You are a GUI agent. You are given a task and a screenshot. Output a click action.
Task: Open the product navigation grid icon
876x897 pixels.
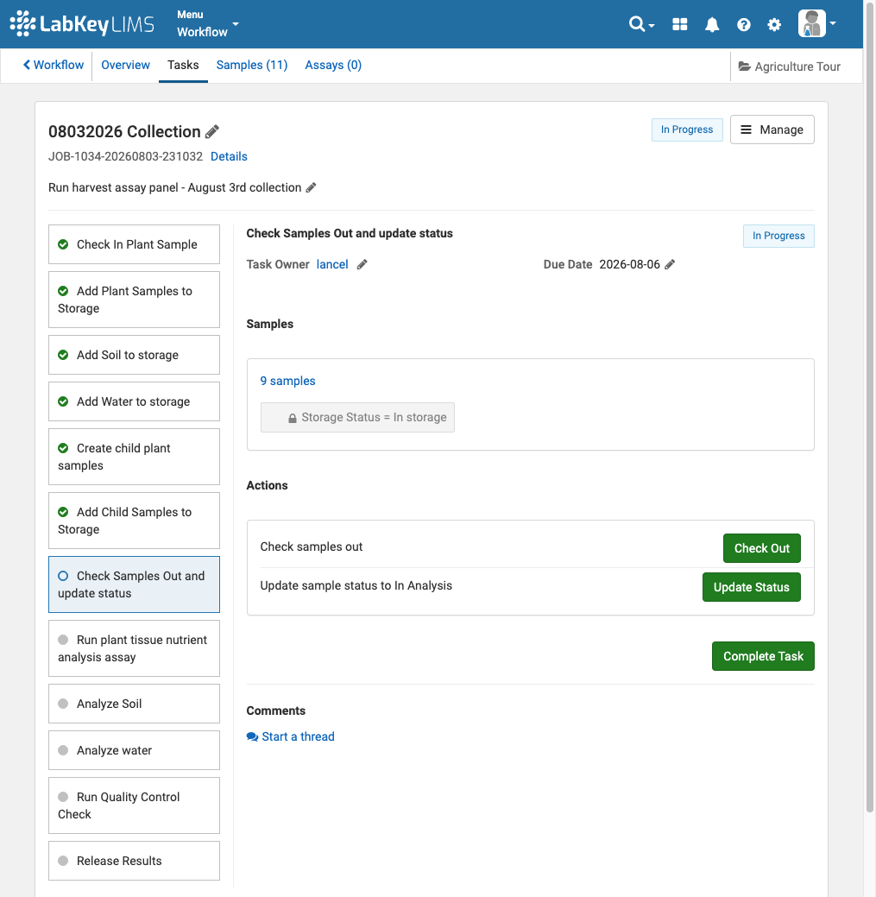[680, 24]
